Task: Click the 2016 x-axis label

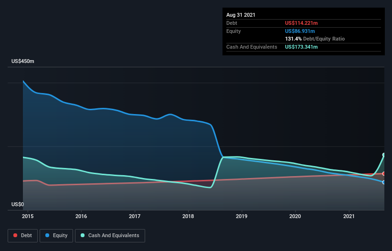Action: [x=81, y=216]
